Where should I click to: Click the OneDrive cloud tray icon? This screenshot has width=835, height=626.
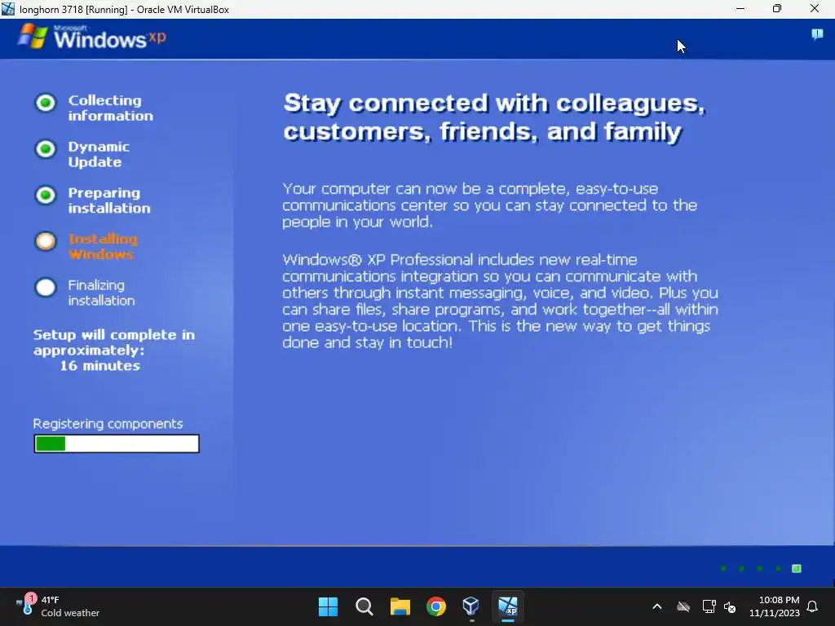pos(683,606)
